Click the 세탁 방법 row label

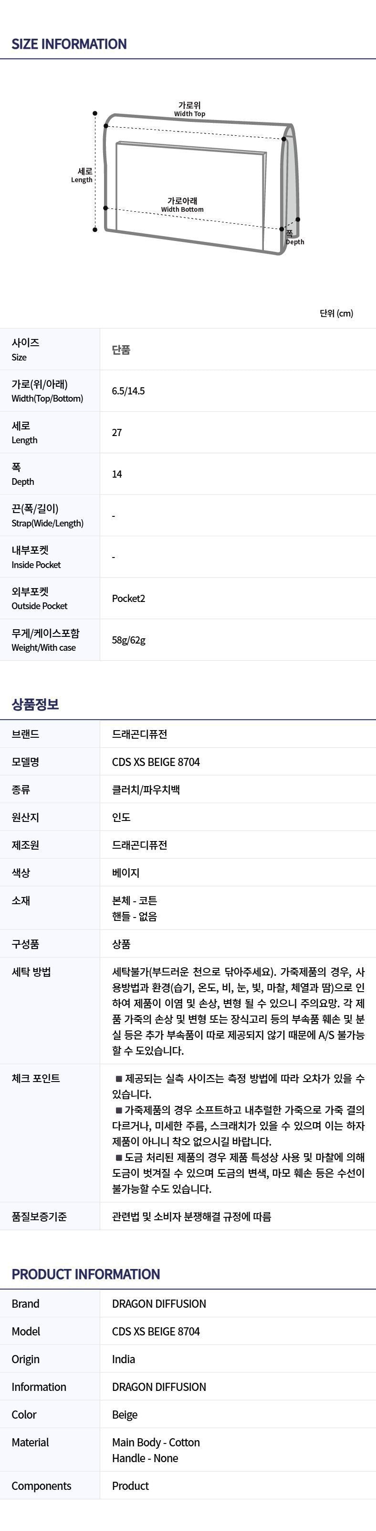click(31, 973)
